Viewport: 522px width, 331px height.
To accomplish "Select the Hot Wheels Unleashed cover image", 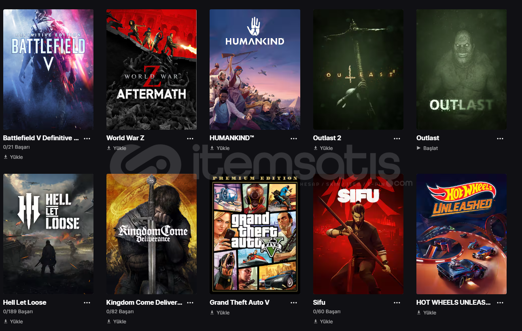I will click(x=461, y=234).
